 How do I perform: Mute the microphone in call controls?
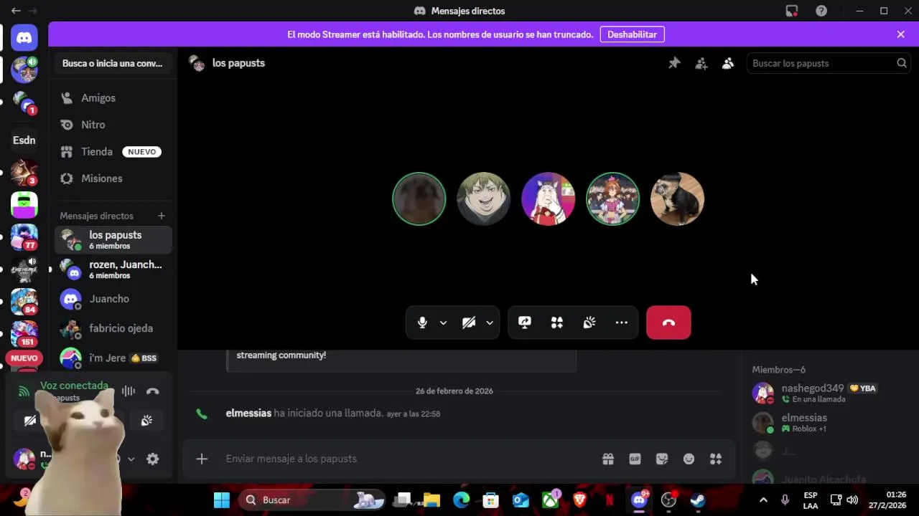[x=422, y=322]
